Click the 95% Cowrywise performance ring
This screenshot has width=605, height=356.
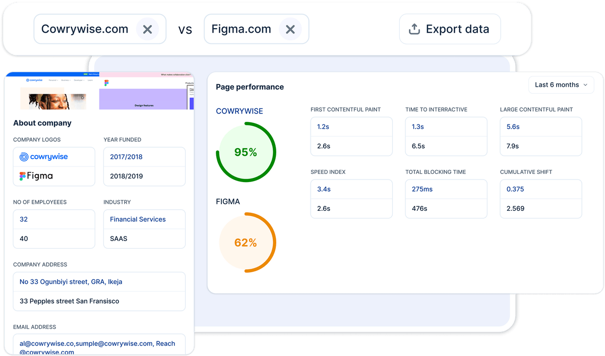click(246, 152)
